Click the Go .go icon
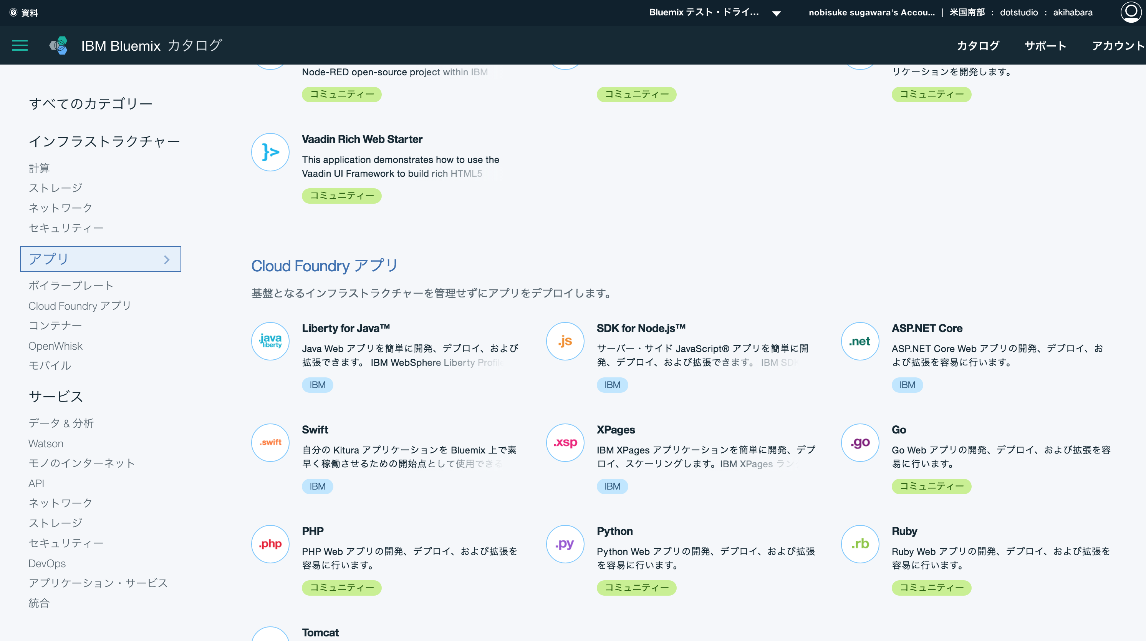The width and height of the screenshot is (1146, 641). click(x=859, y=442)
